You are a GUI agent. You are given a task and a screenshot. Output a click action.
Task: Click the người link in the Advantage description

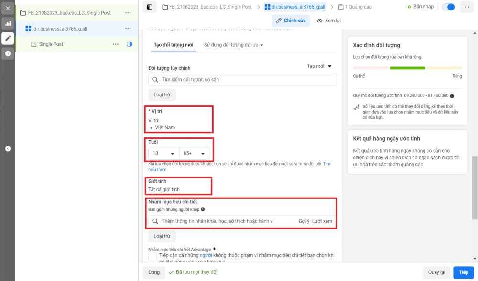click(206, 255)
